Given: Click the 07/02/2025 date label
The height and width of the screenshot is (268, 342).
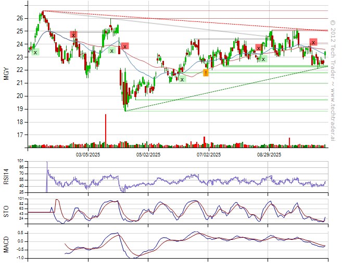Looking at the screenshot, I should click(208, 155).
